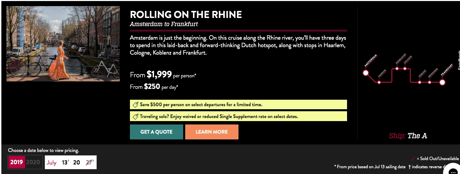Click the tag icon beside Traveling solo offer

(135, 117)
